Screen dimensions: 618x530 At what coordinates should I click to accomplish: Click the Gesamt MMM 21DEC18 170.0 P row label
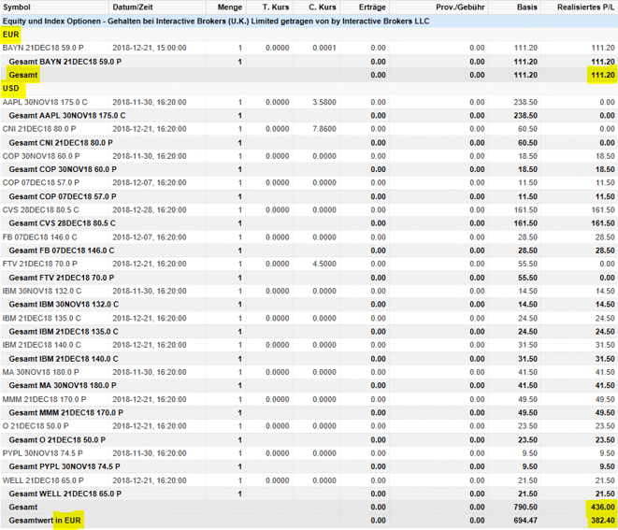[65, 413]
